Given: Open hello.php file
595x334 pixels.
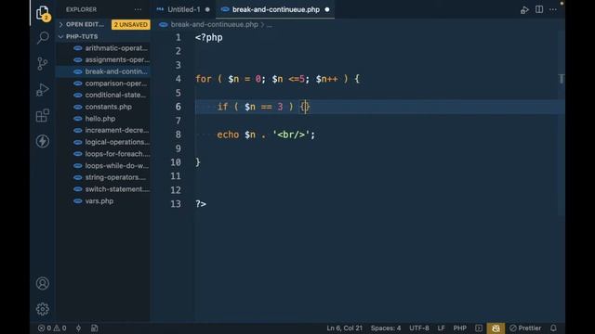Looking at the screenshot, I should 99,119.
